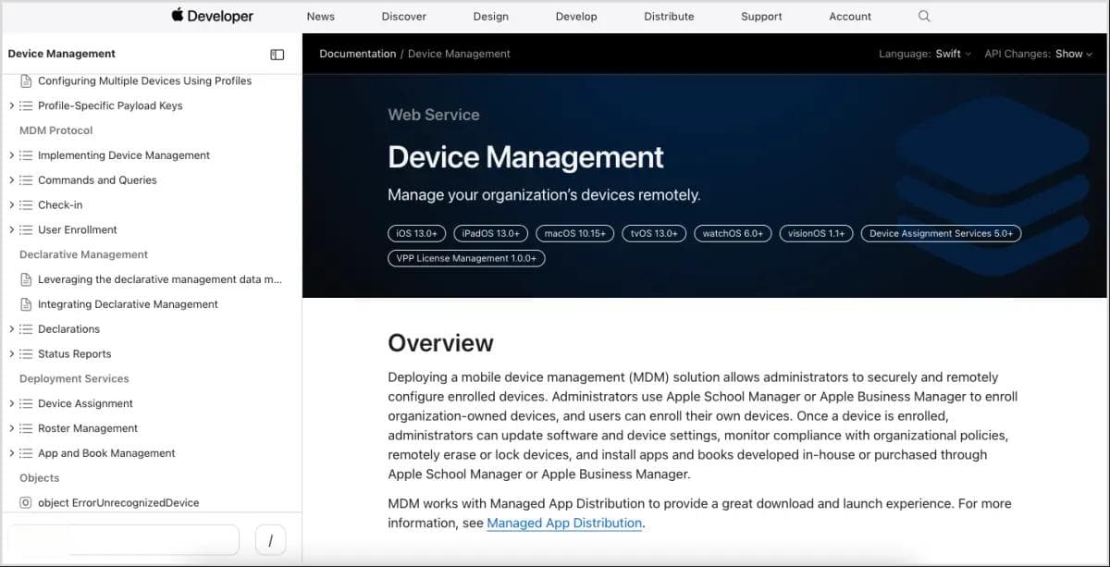Expand the Roster Management chevron
The image size is (1110, 567).
(11, 428)
